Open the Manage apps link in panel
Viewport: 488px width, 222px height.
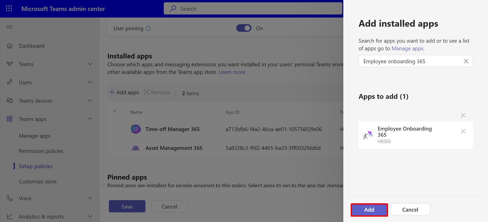point(407,49)
